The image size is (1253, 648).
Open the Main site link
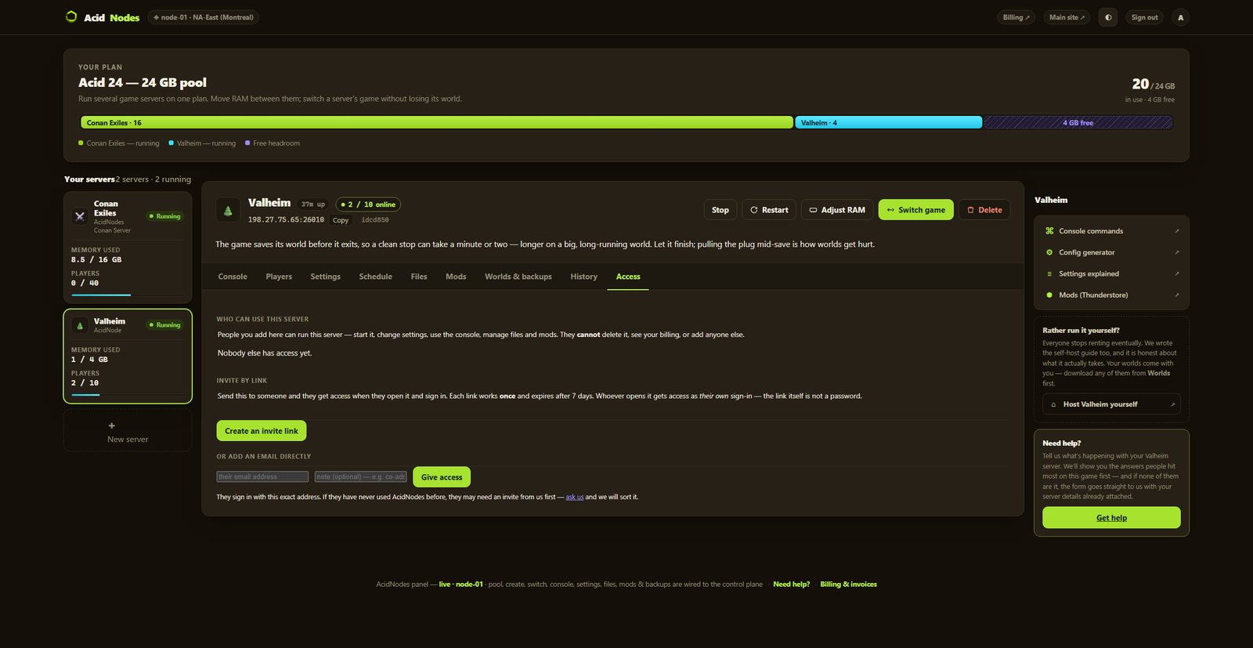pos(1067,17)
